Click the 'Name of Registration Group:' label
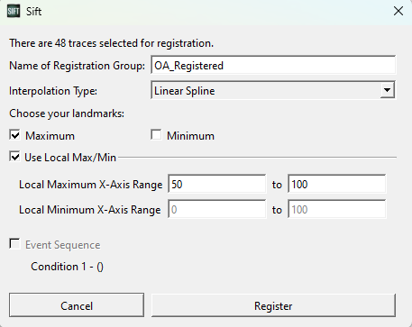Image resolution: width=412 pixels, height=327 pixels. tap(78, 66)
